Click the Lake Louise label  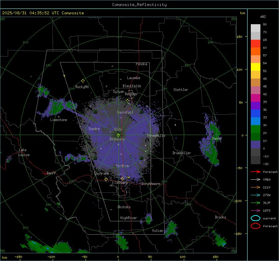pos(24,152)
